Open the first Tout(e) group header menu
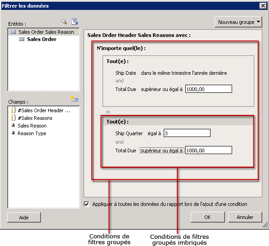The height and width of the screenshot is (246, 269). click(117, 61)
